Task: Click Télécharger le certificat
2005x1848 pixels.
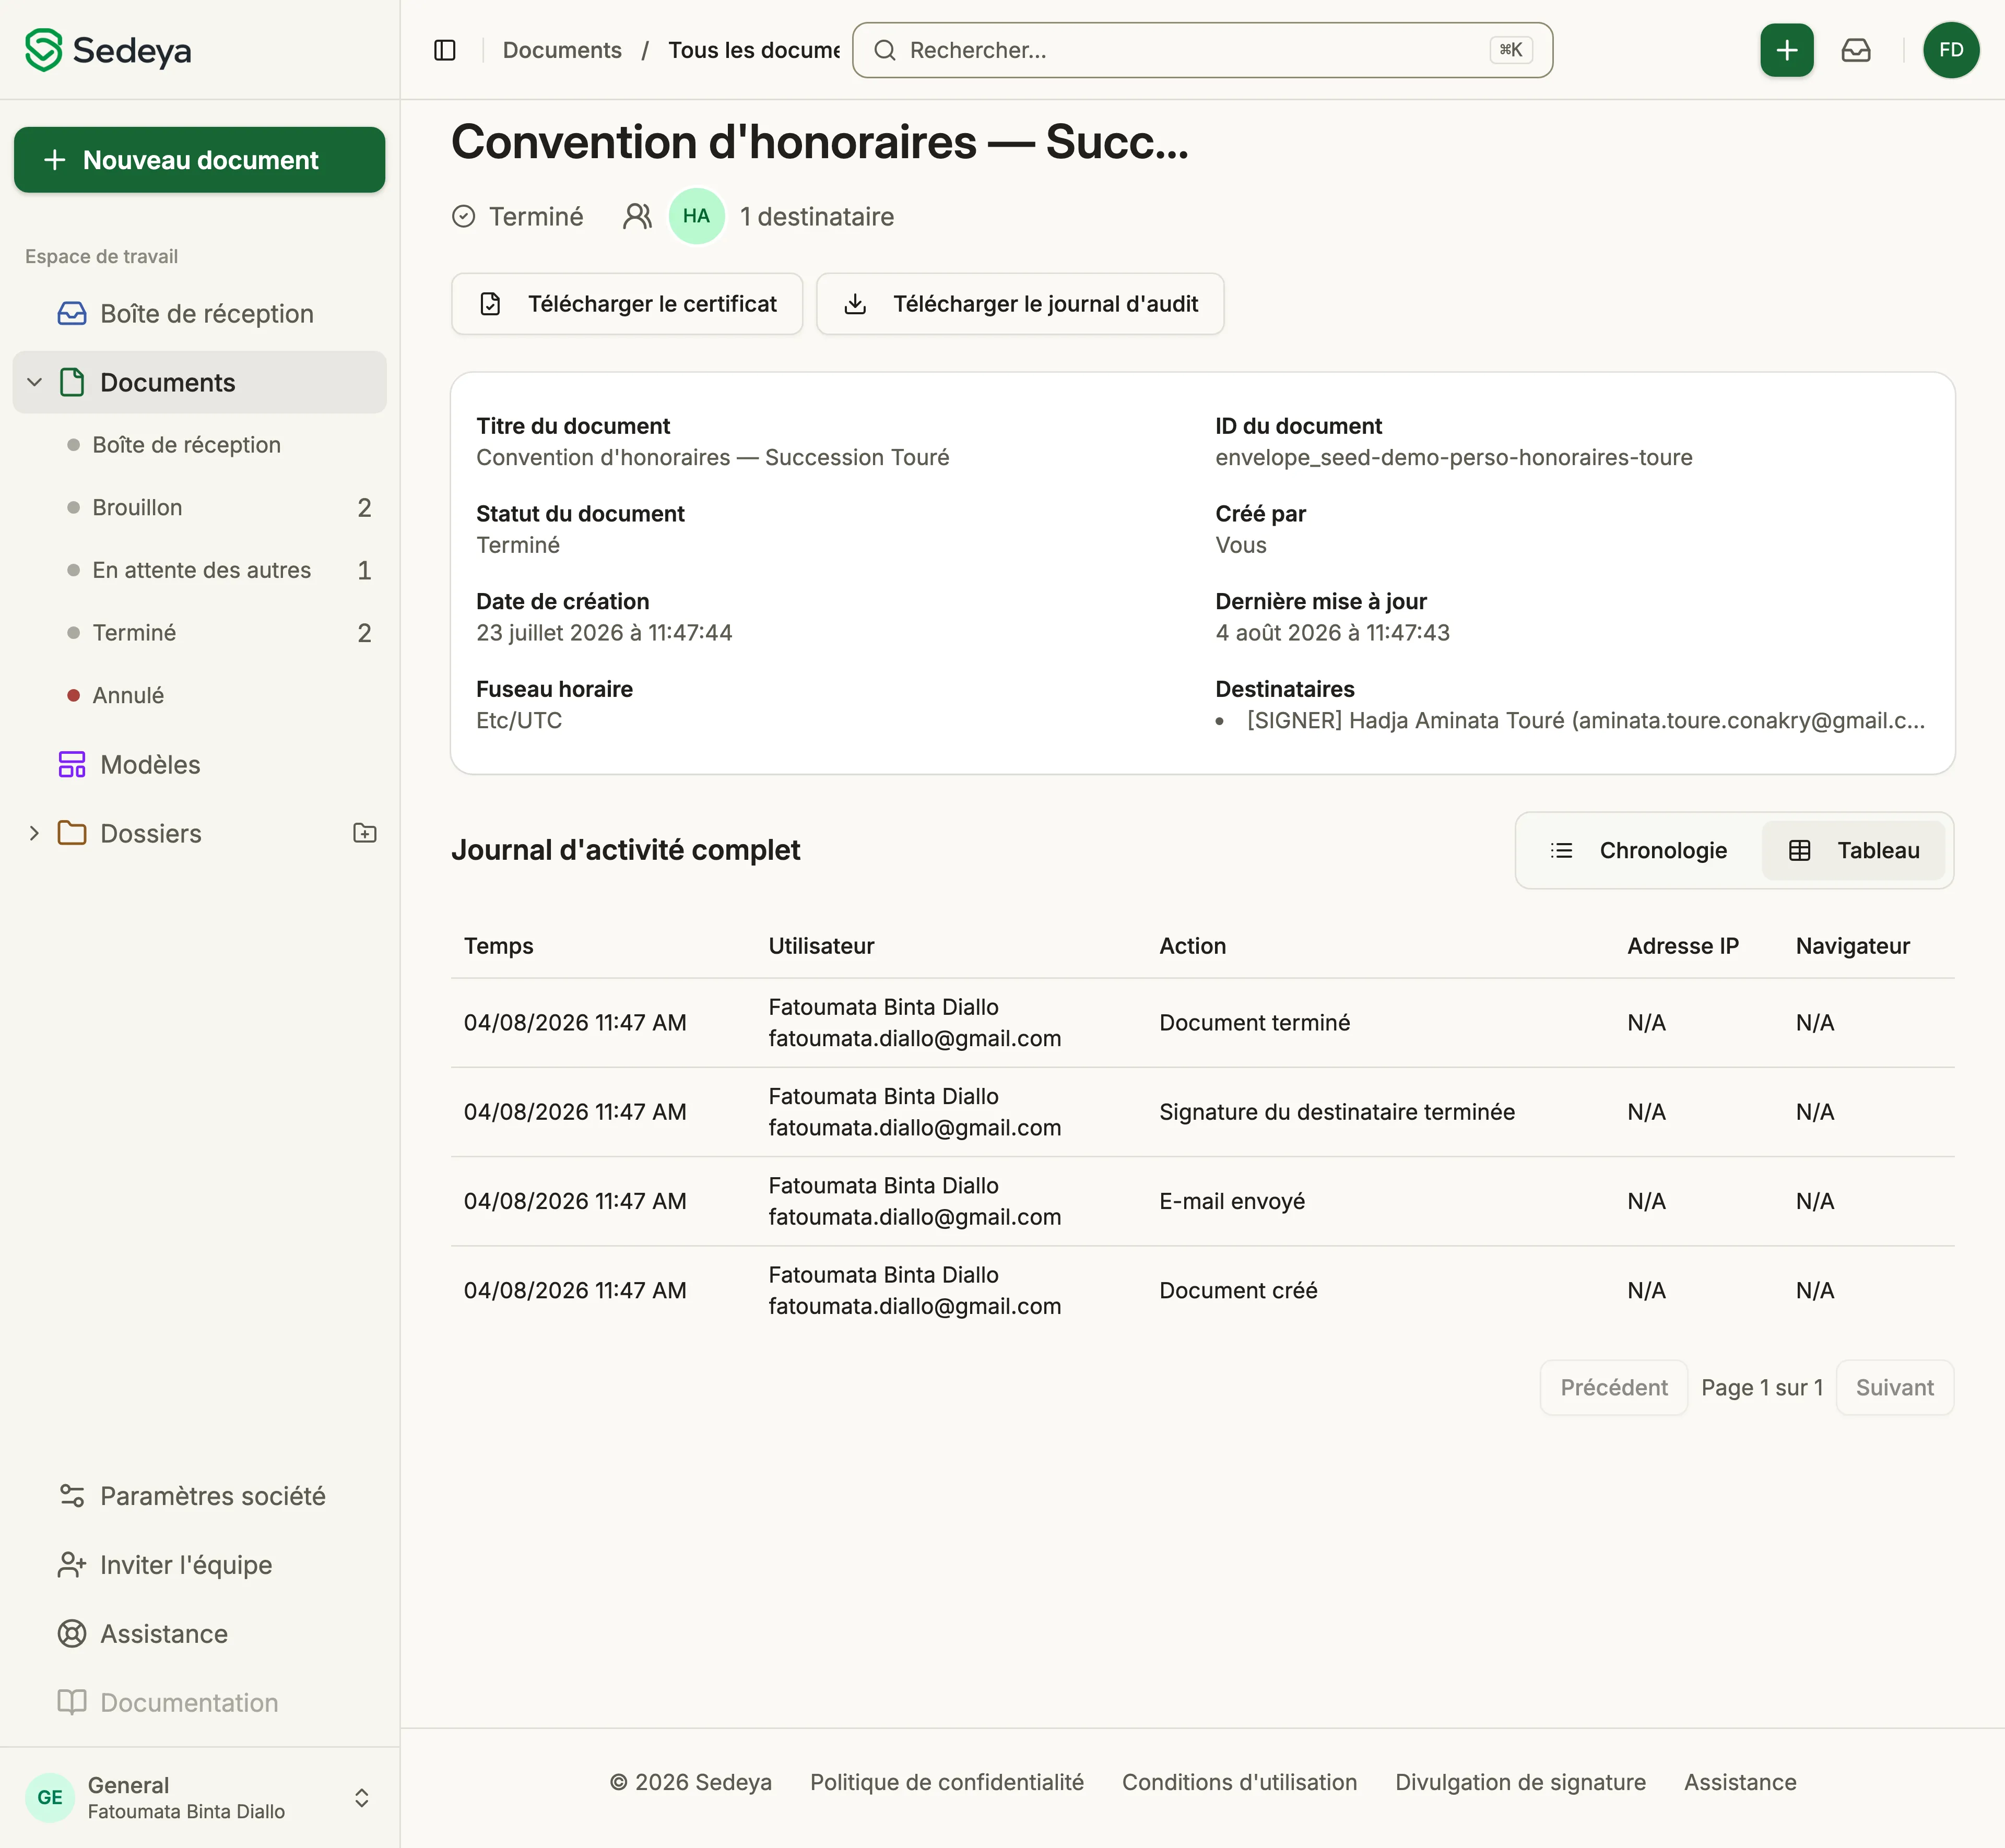Action: pos(627,304)
